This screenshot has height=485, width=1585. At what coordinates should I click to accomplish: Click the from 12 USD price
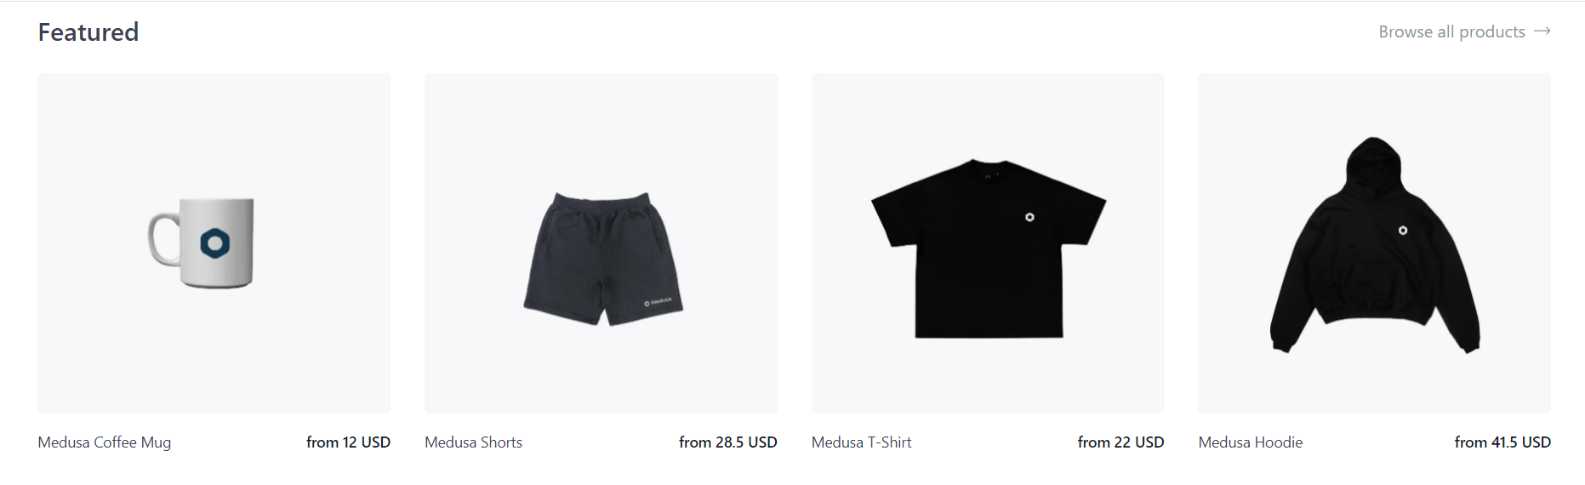pyautogui.click(x=348, y=442)
